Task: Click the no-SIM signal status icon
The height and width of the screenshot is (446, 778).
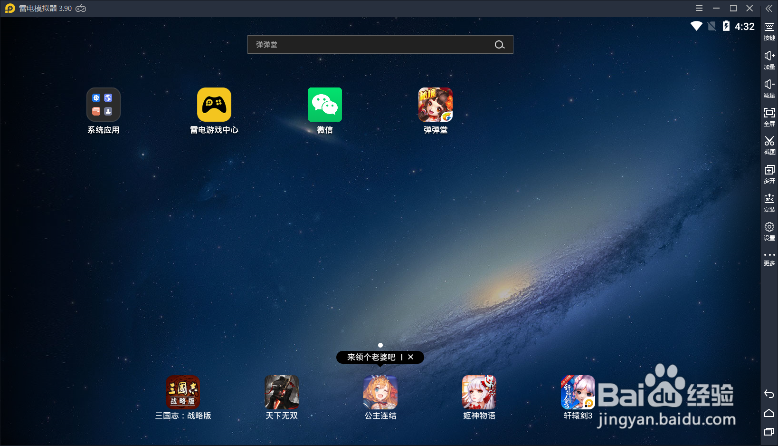Action: point(712,26)
